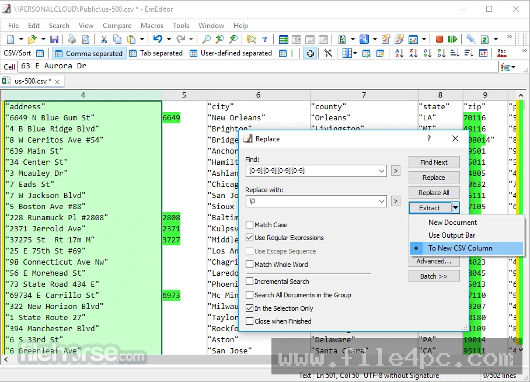530x382 pixels.
Task: Check Search All Documents in the Group
Action: (249, 295)
